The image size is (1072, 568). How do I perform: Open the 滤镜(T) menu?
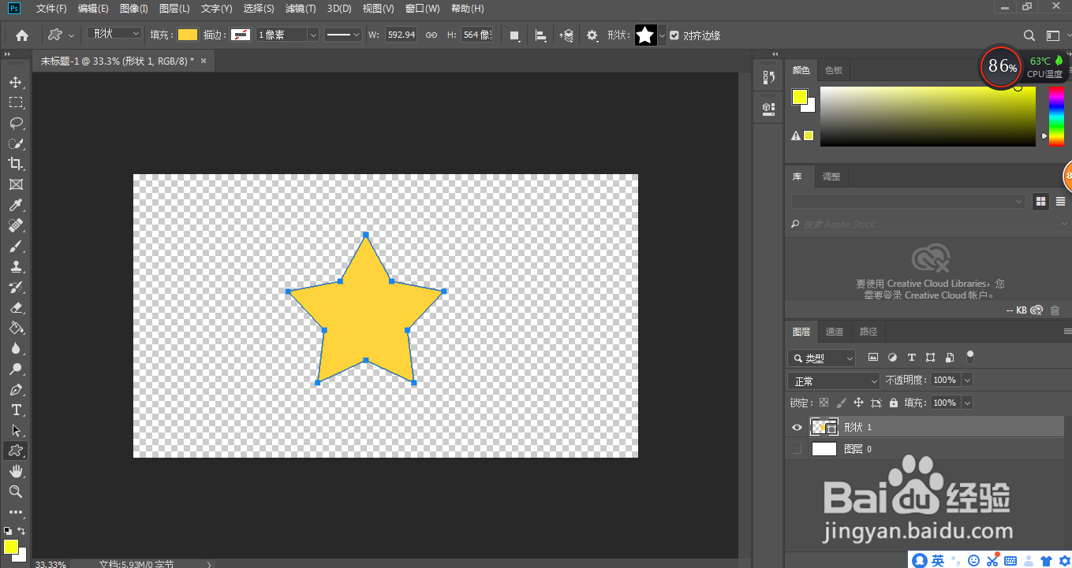301,9
